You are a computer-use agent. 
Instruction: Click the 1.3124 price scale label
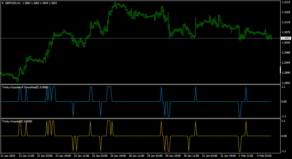point(286,22)
